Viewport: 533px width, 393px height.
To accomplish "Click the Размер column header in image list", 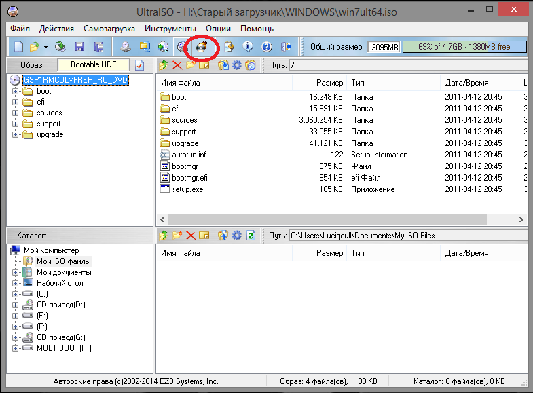I will (319, 82).
